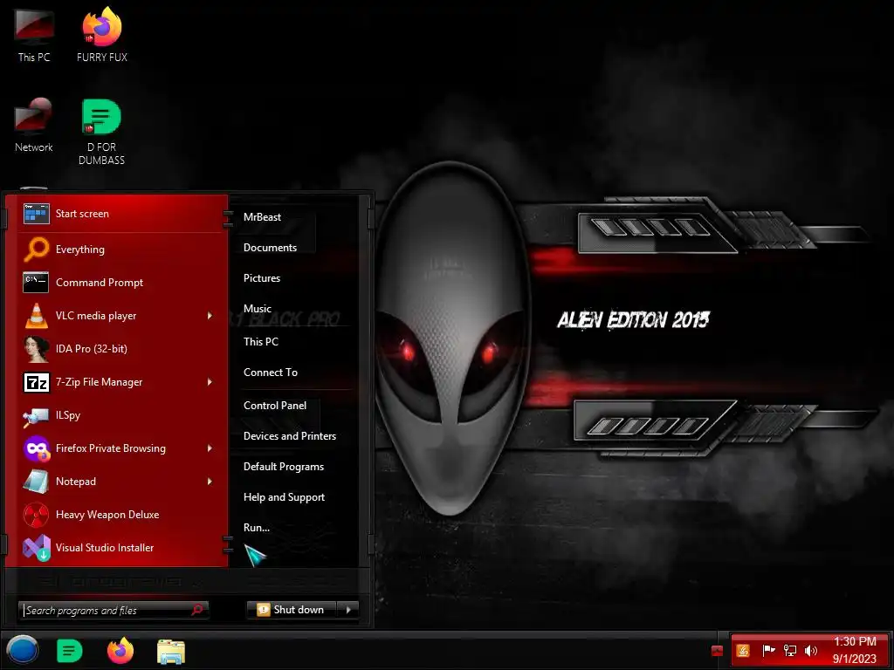This screenshot has height=670, width=894.
Task: Click the volume speaker tray icon
Action: pyautogui.click(x=810, y=650)
